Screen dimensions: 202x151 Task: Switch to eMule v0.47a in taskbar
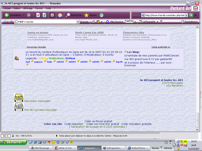coord(65,148)
